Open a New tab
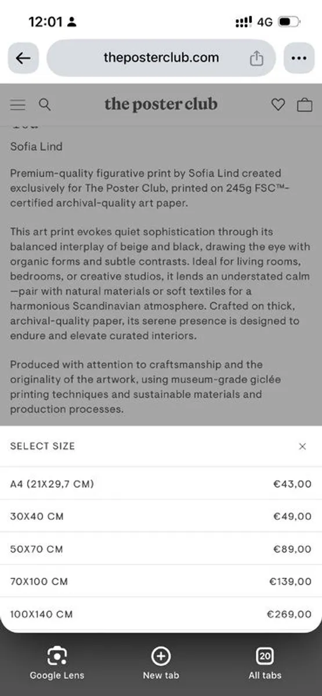322x696 pixels. pos(161,664)
